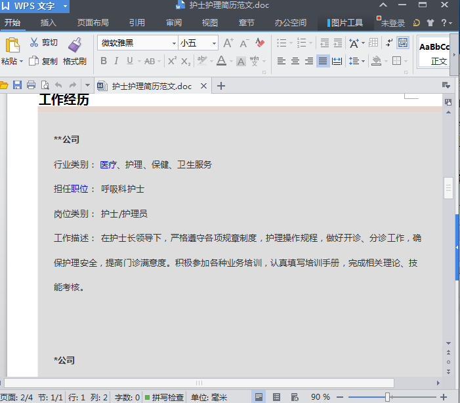Image resolution: width=460 pixels, height=403 pixels.
Task: Open the 视图 (View) tab
Action: [x=210, y=22]
